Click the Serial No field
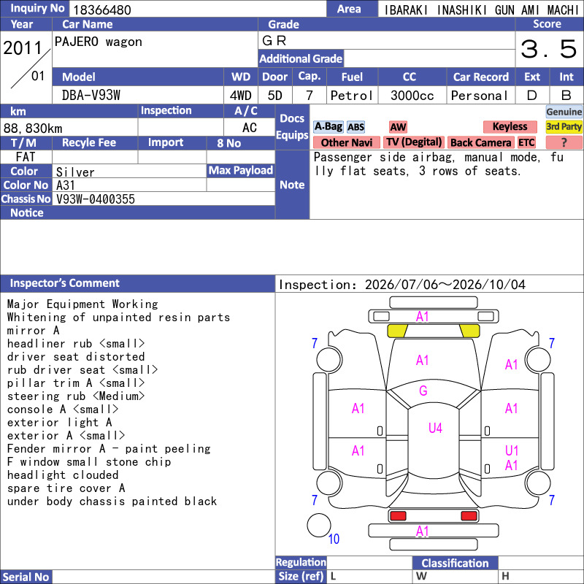This screenshot has width=584, height=584. 164,577
